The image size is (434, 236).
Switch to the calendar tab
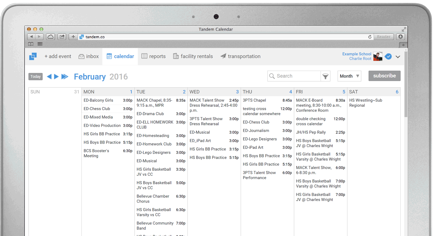[x=120, y=56]
